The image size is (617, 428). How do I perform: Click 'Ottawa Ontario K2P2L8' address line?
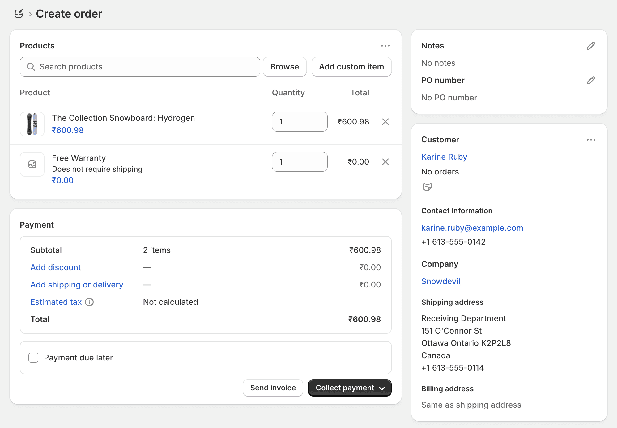(x=466, y=343)
